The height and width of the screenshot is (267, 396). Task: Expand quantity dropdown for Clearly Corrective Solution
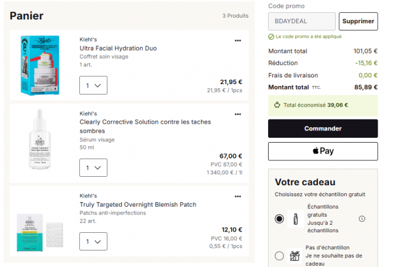pyautogui.click(x=93, y=168)
